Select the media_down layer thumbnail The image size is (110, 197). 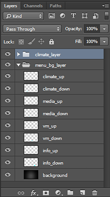pyautogui.click(x=31, y=113)
